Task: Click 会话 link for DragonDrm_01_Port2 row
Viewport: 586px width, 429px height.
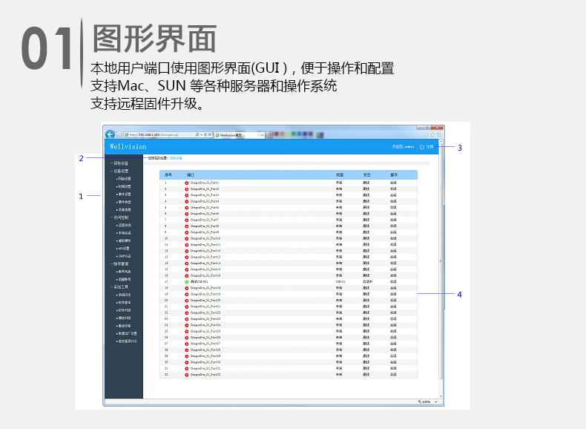Action: [393, 189]
